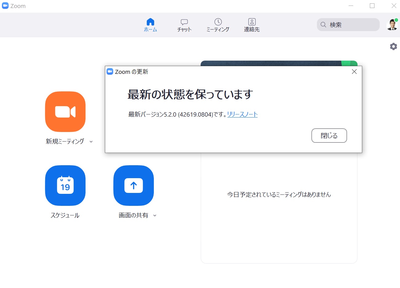Click the スケジュール label
Viewport: 400px width, 288px height.
click(x=65, y=216)
